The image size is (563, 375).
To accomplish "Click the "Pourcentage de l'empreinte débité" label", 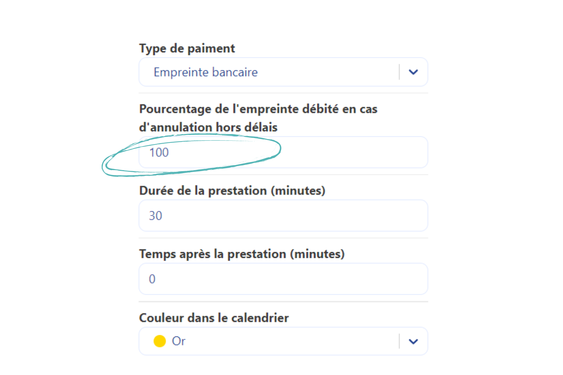I will (258, 109).
